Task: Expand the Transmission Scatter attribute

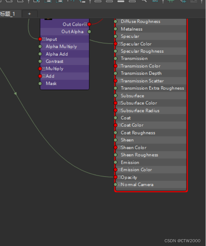Action: pos(119,81)
